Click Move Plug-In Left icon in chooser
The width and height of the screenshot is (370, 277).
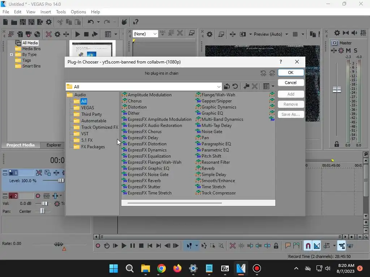coord(263,73)
